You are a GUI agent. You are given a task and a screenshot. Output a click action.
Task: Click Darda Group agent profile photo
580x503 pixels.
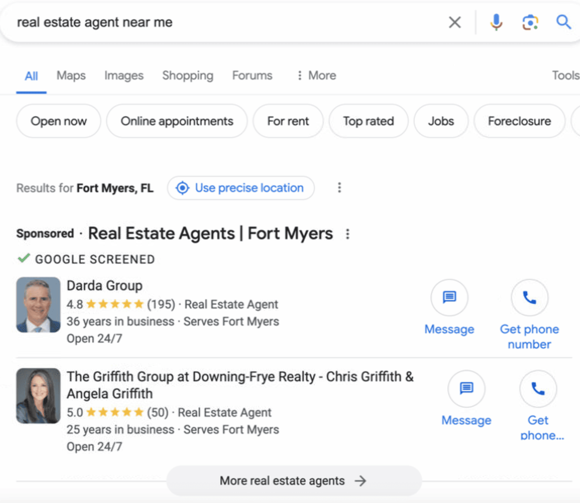point(38,305)
